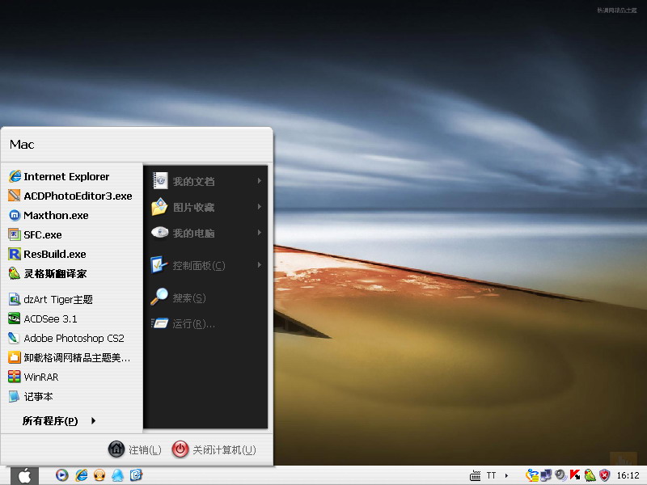Click the folder icon beside 图片收藏
The image size is (647, 485).
[x=159, y=207]
